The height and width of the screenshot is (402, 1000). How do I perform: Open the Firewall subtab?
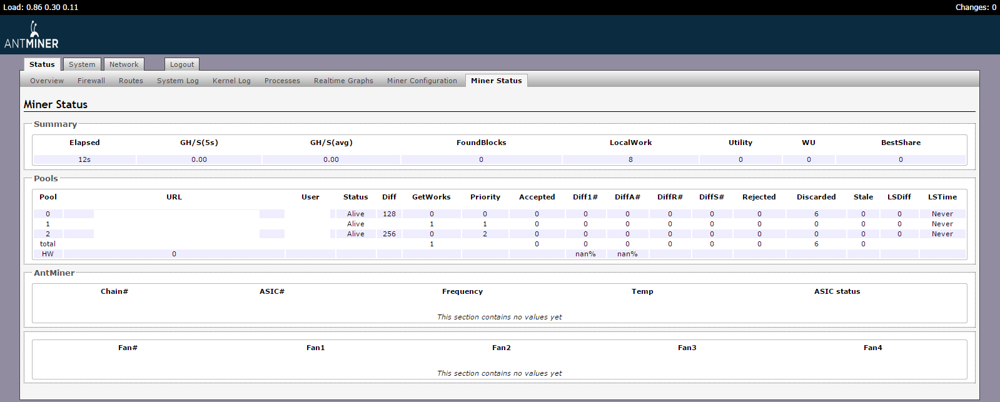click(91, 81)
